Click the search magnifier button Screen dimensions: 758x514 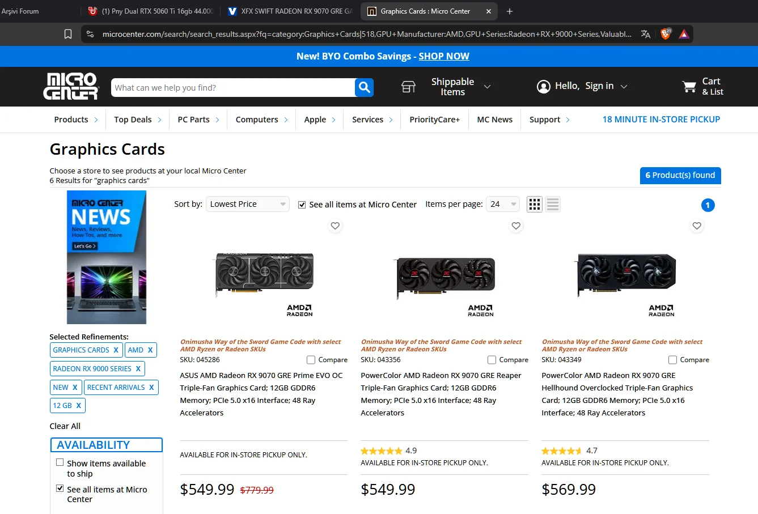point(364,87)
